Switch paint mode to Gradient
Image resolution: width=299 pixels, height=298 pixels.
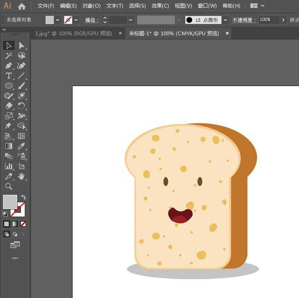coord(15,224)
